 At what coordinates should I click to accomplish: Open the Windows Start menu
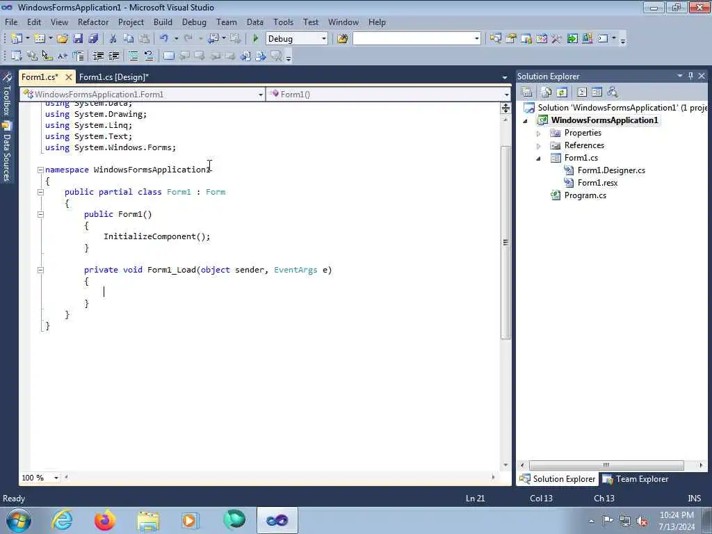point(19,520)
